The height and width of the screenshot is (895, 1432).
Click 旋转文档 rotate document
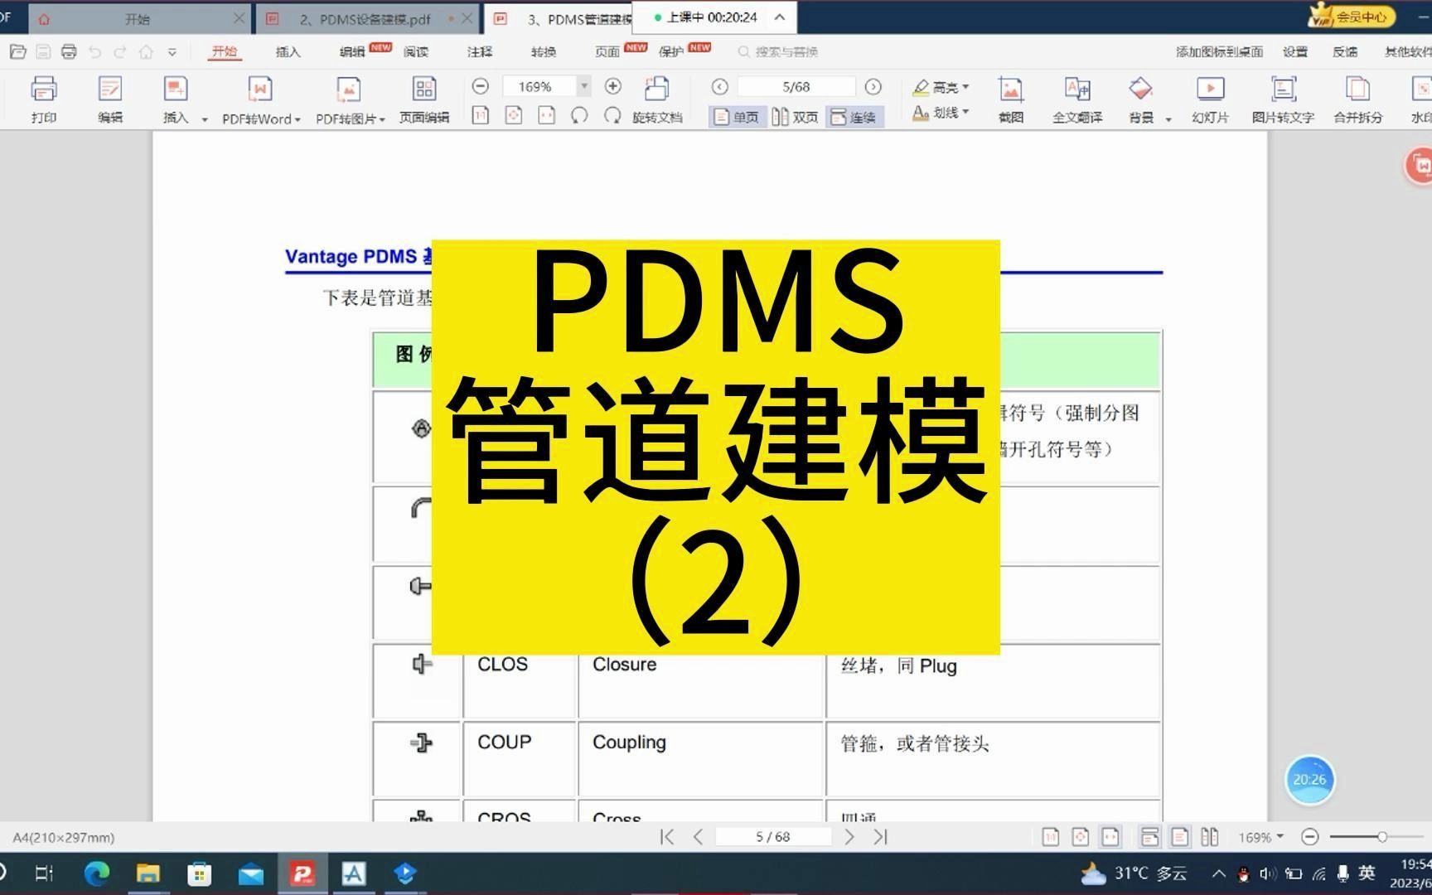(657, 99)
